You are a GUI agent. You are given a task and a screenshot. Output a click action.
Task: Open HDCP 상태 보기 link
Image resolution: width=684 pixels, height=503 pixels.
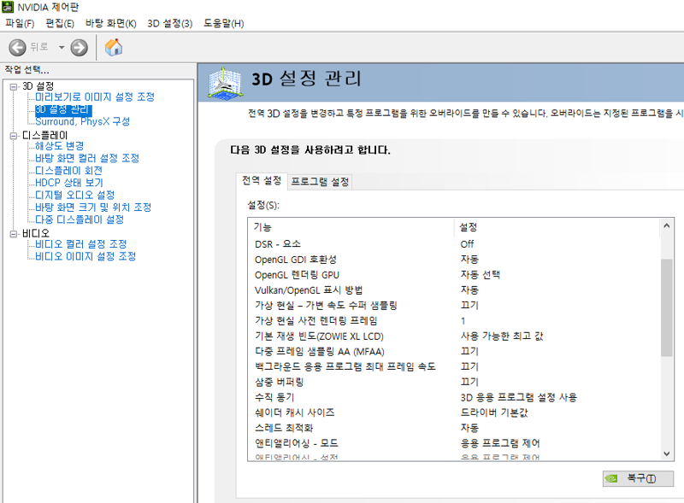[x=69, y=183]
